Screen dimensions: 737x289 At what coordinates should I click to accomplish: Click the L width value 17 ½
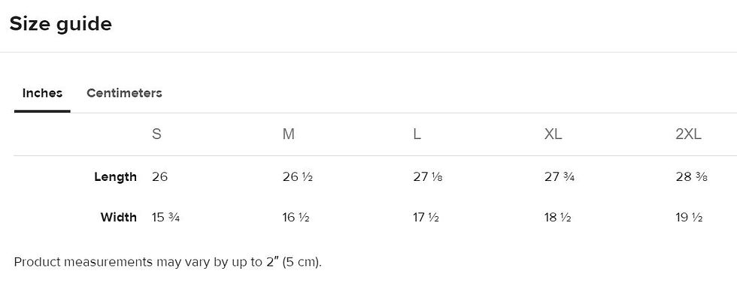click(426, 217)
